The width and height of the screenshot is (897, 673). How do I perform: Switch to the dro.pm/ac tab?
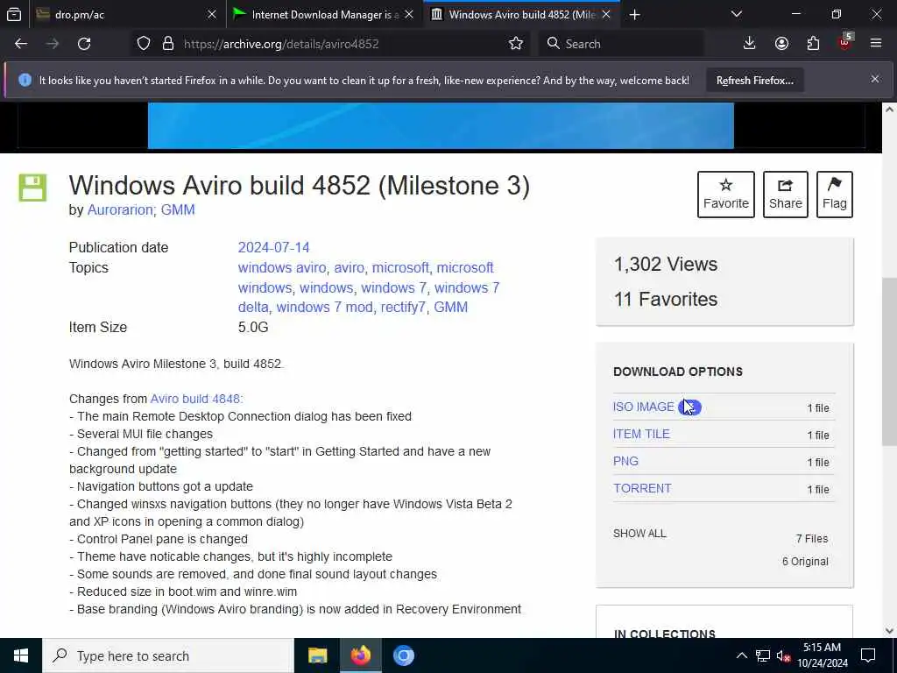pyautogui.click(x=126, y=14)
